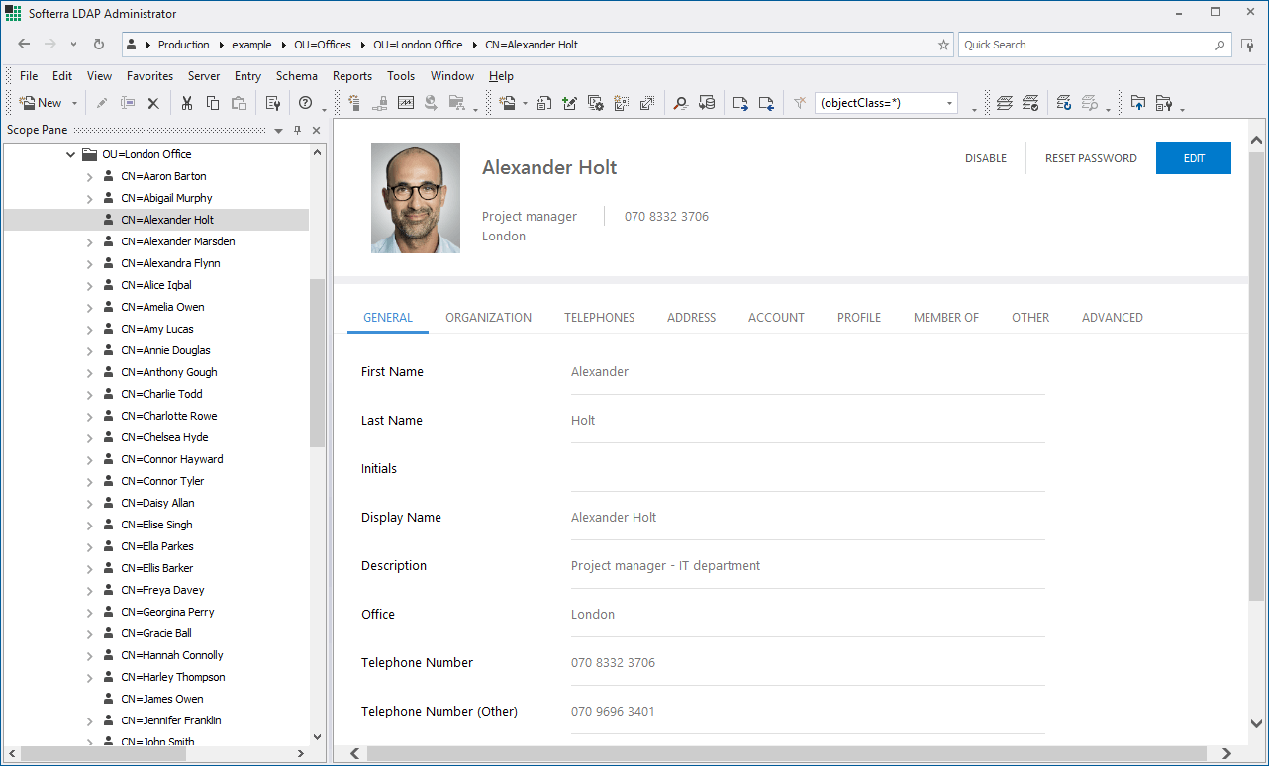Click the Copy icon in toolbar
This screenshot has height=766, width=1269.
[213, 103]
